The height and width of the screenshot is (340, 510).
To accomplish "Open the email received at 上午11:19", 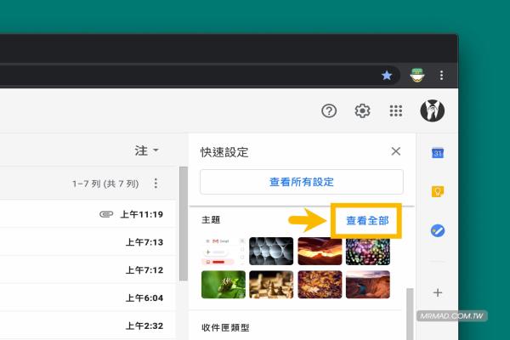I will point(88,214).
